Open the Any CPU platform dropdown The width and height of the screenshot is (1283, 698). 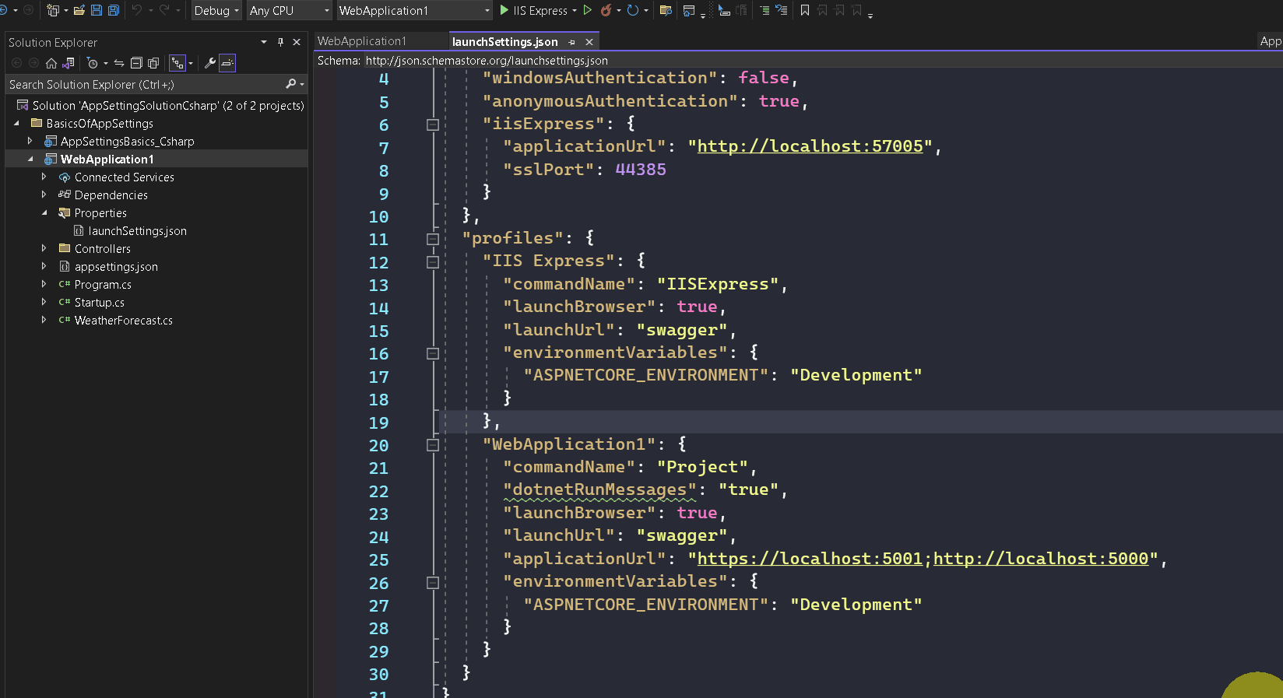click(290, 10)
